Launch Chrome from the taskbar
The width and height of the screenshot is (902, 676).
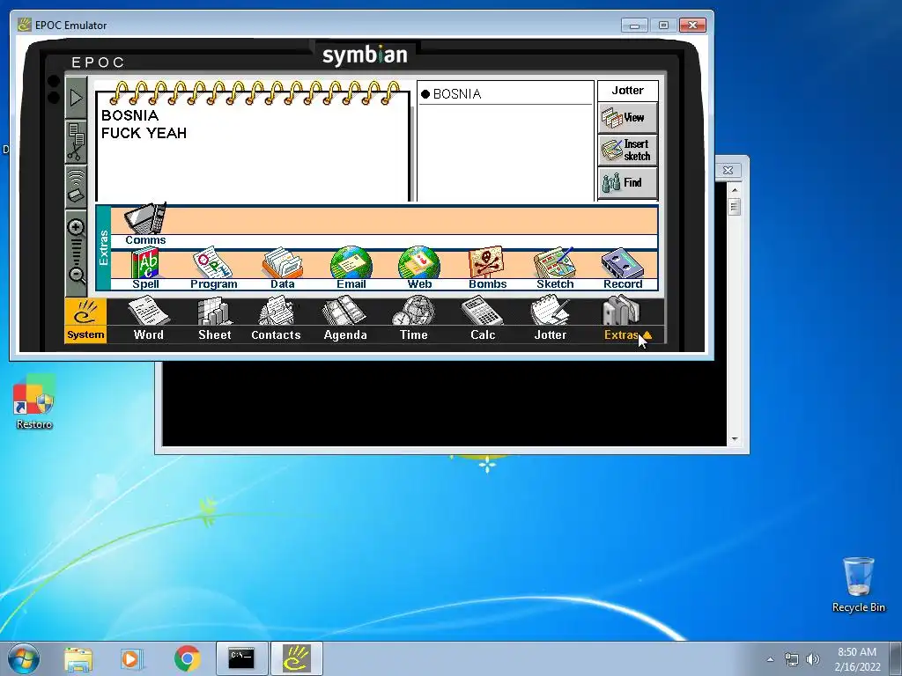click(x=187, y=658)
